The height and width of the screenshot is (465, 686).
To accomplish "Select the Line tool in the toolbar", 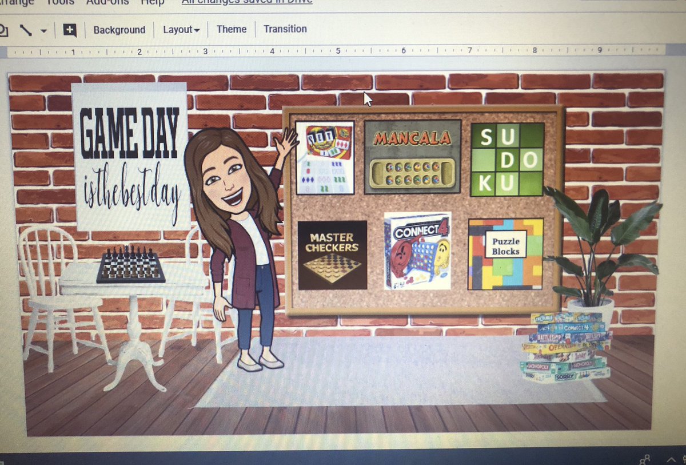I will 25,30.
